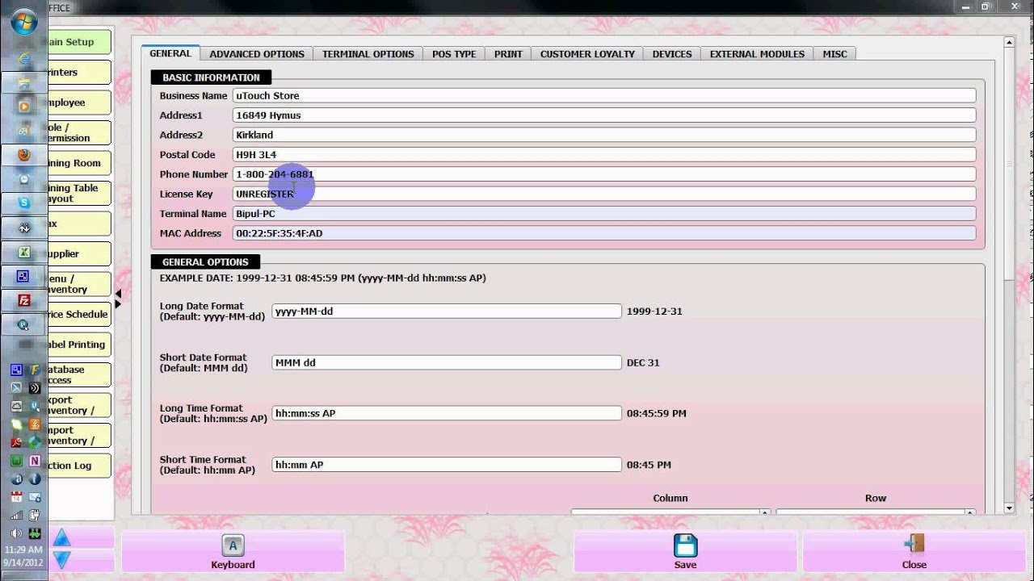Click the calendar tray icon
Image resolution: width=1034 pixels, height=581 pixels.
tap(16, 497)
